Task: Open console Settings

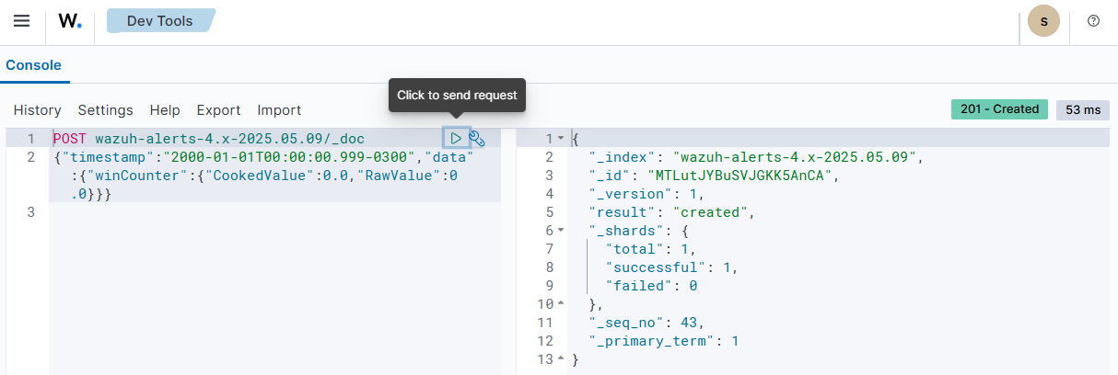Action: (106, 110)
